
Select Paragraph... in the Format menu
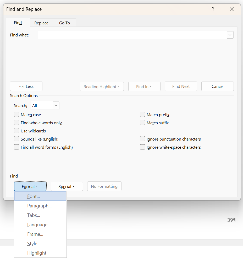39,206
